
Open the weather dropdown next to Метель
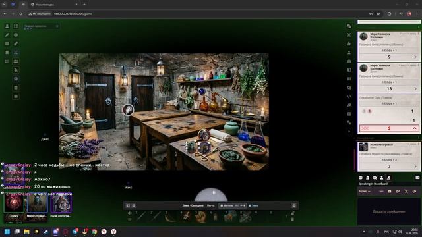coord(245,205)
